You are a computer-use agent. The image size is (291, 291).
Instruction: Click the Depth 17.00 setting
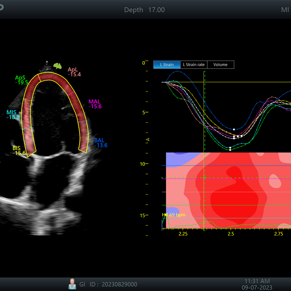point(145,10)
